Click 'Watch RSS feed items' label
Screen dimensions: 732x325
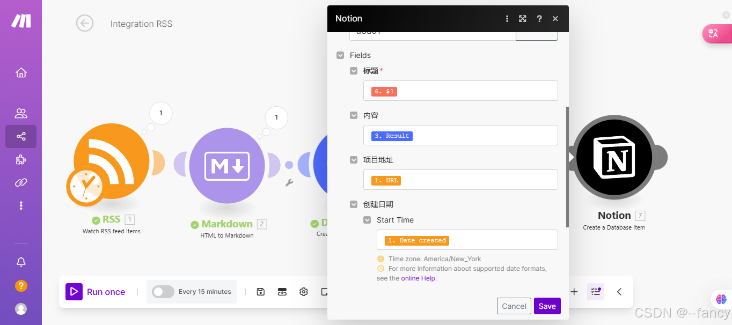coord(112,231)
